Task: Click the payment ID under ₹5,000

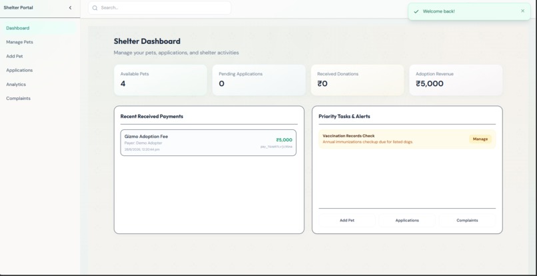Action: coord(276,147)
